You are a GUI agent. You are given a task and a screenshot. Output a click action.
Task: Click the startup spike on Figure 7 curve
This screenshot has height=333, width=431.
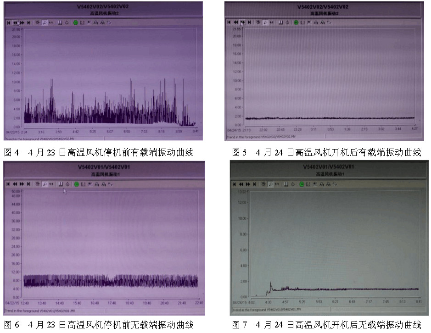tap(270, 286)
